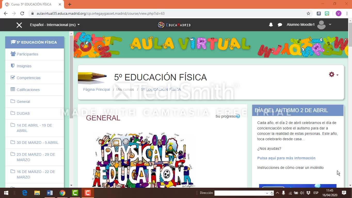
Task: Show hidden system tray icons
Action: coord(277,193)
